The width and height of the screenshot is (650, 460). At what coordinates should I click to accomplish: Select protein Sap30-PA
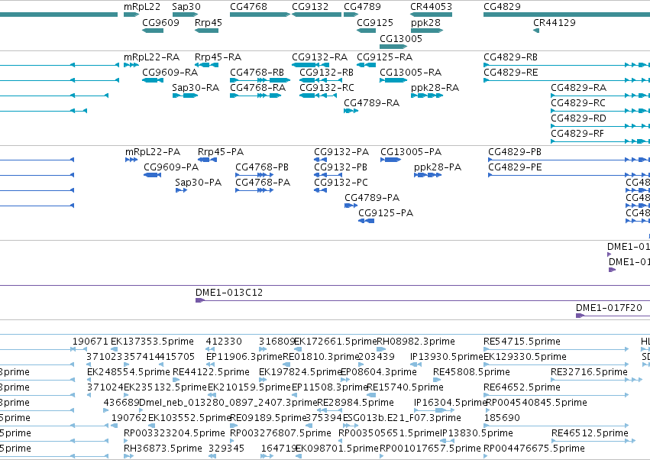[x=181, y=190]
